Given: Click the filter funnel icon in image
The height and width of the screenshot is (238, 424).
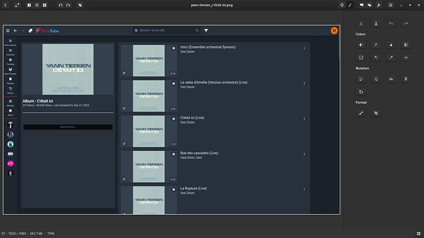Looking at the screenshot, I should [x=206, y=31].
